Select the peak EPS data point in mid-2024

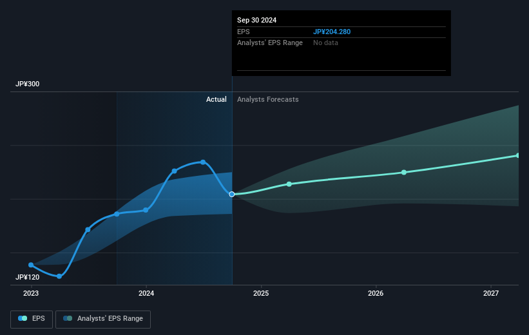[x=203, y=162]
